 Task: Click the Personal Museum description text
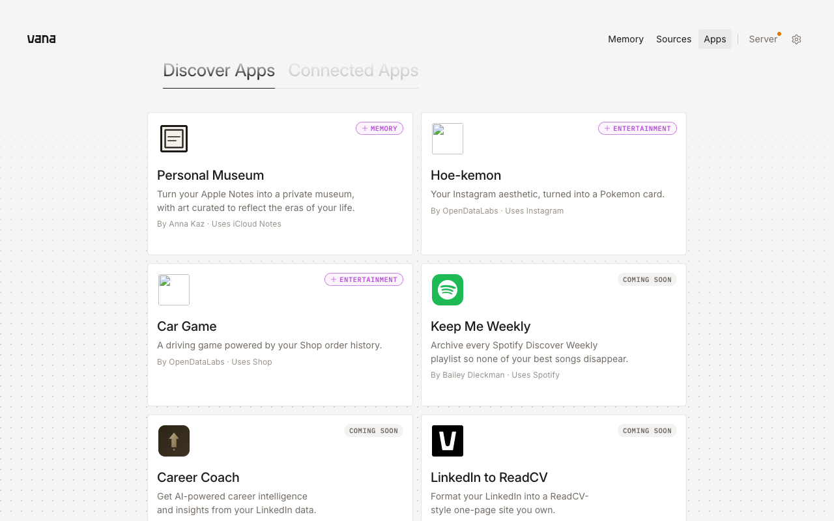click(256, 201)
